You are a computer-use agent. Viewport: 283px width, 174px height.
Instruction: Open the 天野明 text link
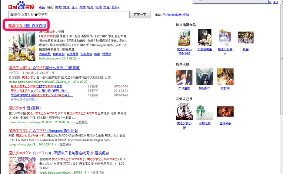pos(225,89)
